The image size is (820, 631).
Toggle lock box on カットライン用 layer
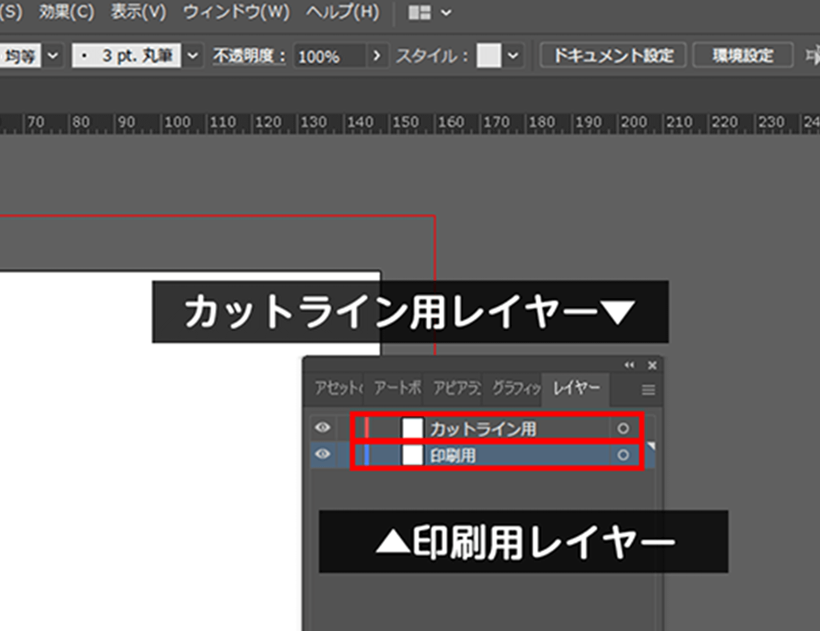[x=344, y=428]
